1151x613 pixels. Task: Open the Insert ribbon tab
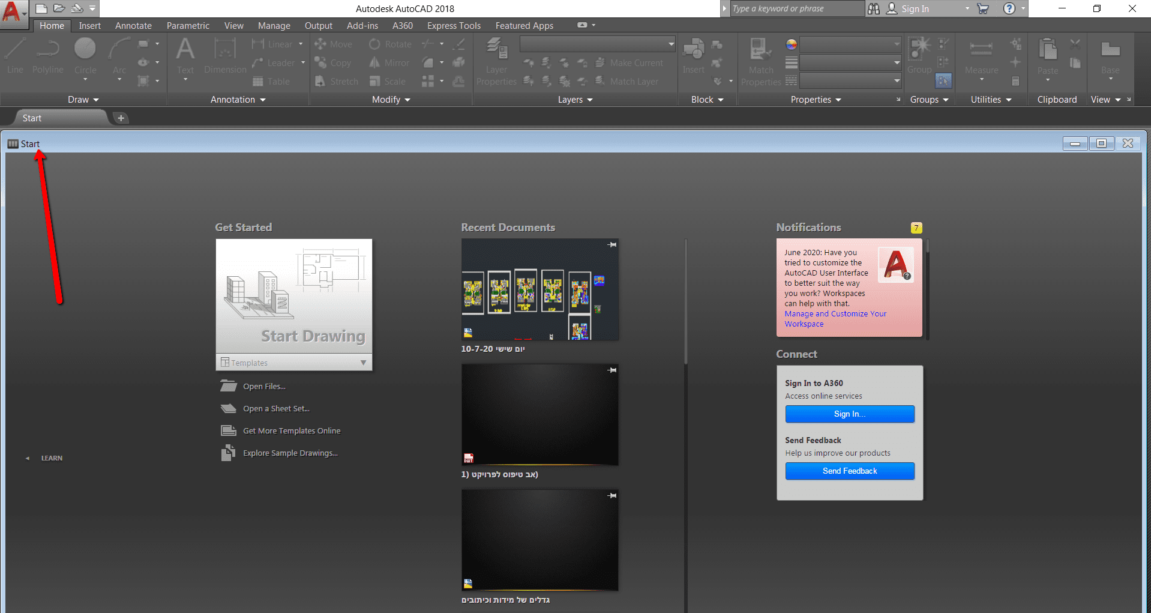90,26
